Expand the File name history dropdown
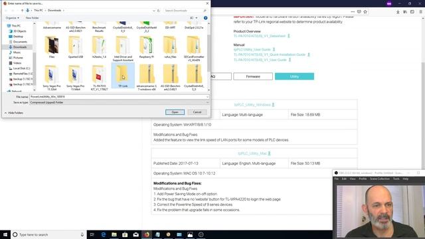The height and width of the screenshot is (239, 425). (207, 97)
